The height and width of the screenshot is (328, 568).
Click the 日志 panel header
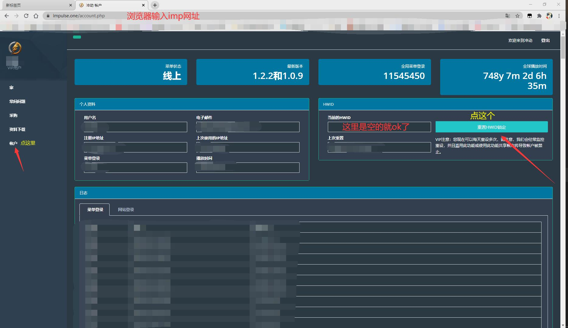[x=314, y=193]
